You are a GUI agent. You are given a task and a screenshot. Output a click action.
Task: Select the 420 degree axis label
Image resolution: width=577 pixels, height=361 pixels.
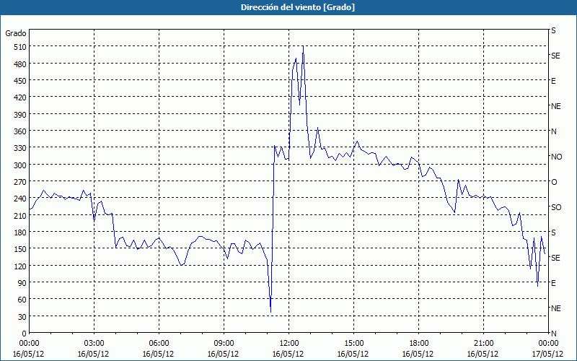click(20, 97)
